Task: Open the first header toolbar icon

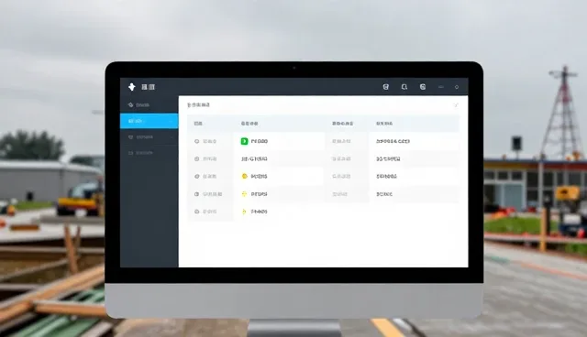Action: [x=385, y=87]
